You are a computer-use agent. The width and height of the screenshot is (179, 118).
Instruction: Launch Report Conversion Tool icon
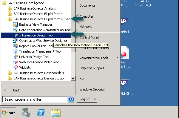(16, 46)
